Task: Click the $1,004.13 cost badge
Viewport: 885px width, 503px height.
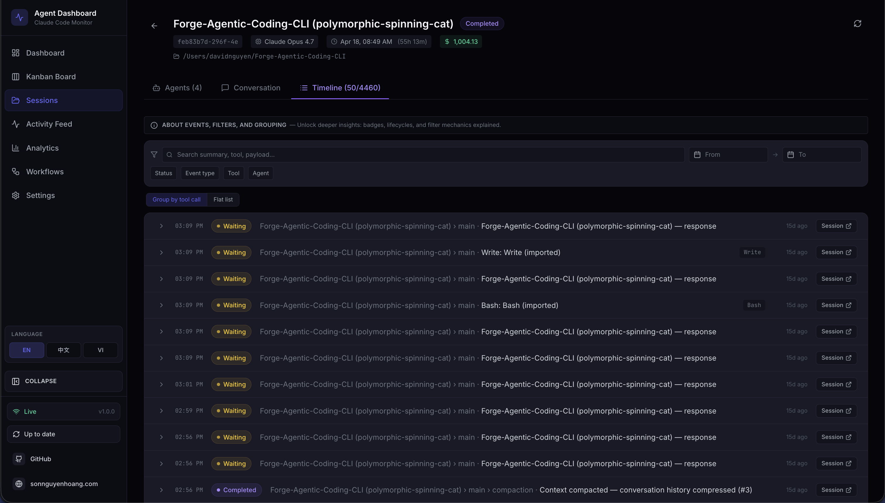Action: coord(461,42)
